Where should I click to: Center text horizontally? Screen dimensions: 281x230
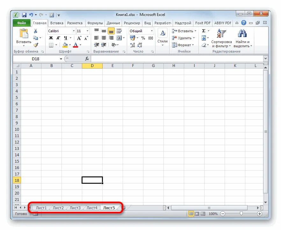click(x=104, y=38)
